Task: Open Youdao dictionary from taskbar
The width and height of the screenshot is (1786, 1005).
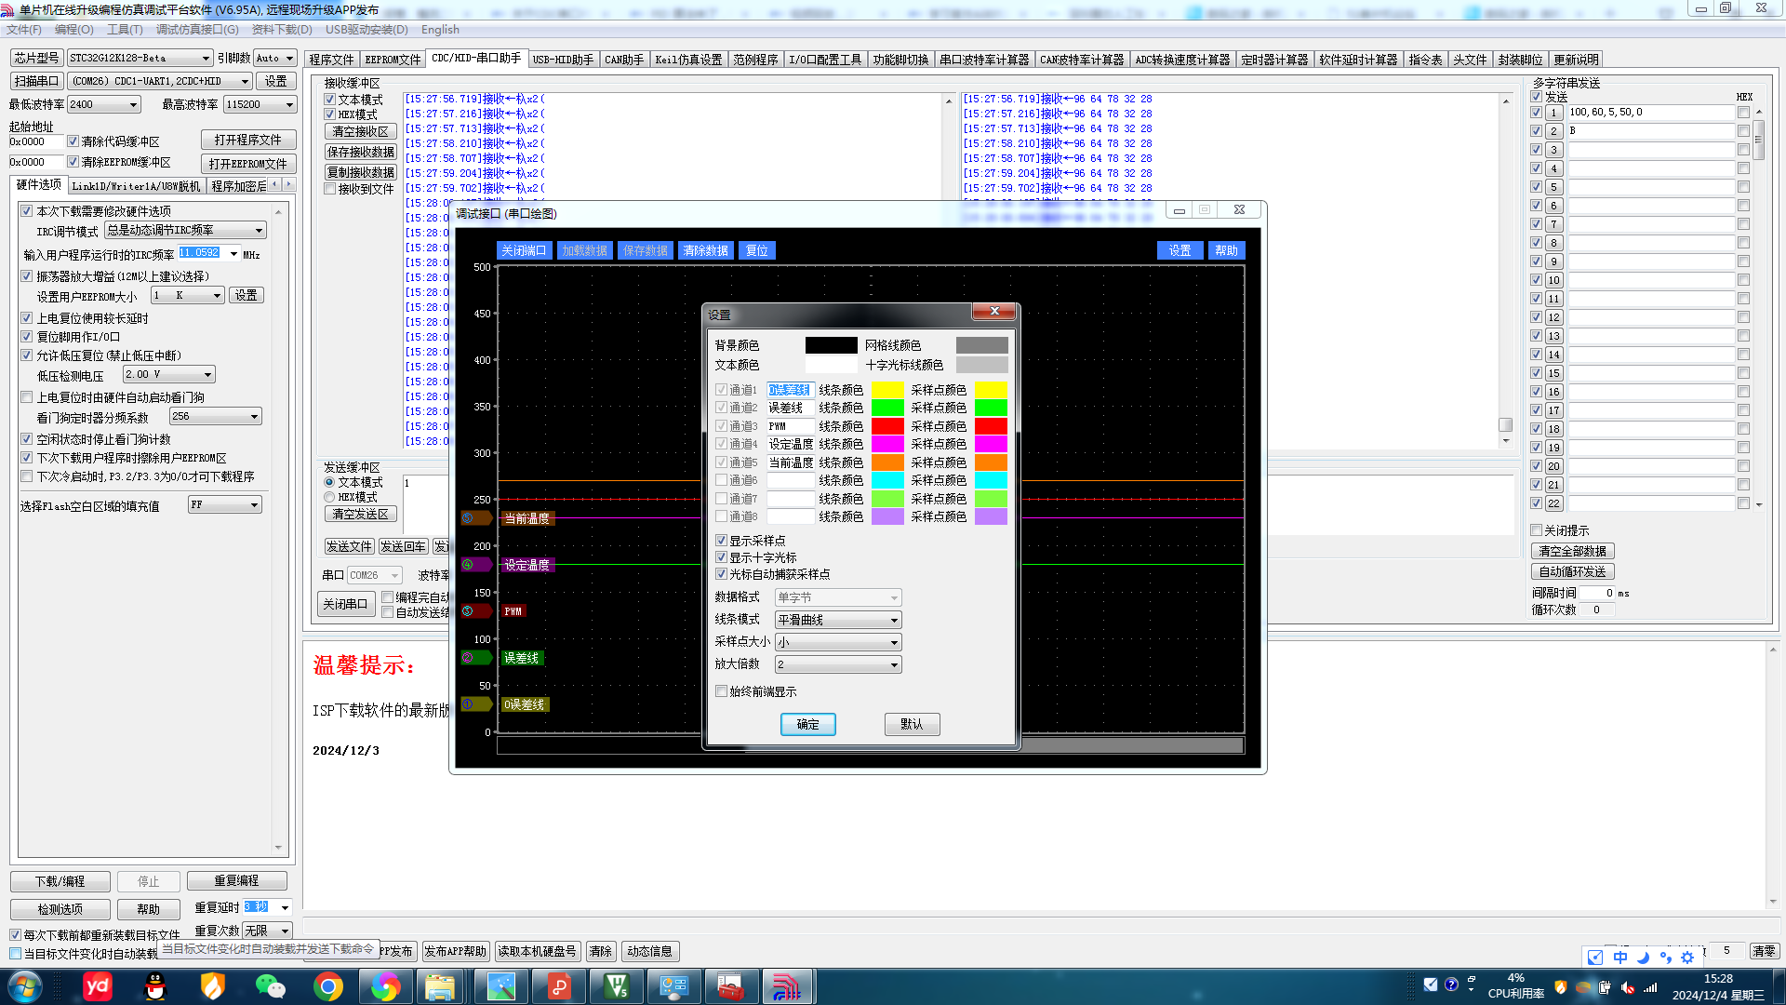Action: (98, 986)
